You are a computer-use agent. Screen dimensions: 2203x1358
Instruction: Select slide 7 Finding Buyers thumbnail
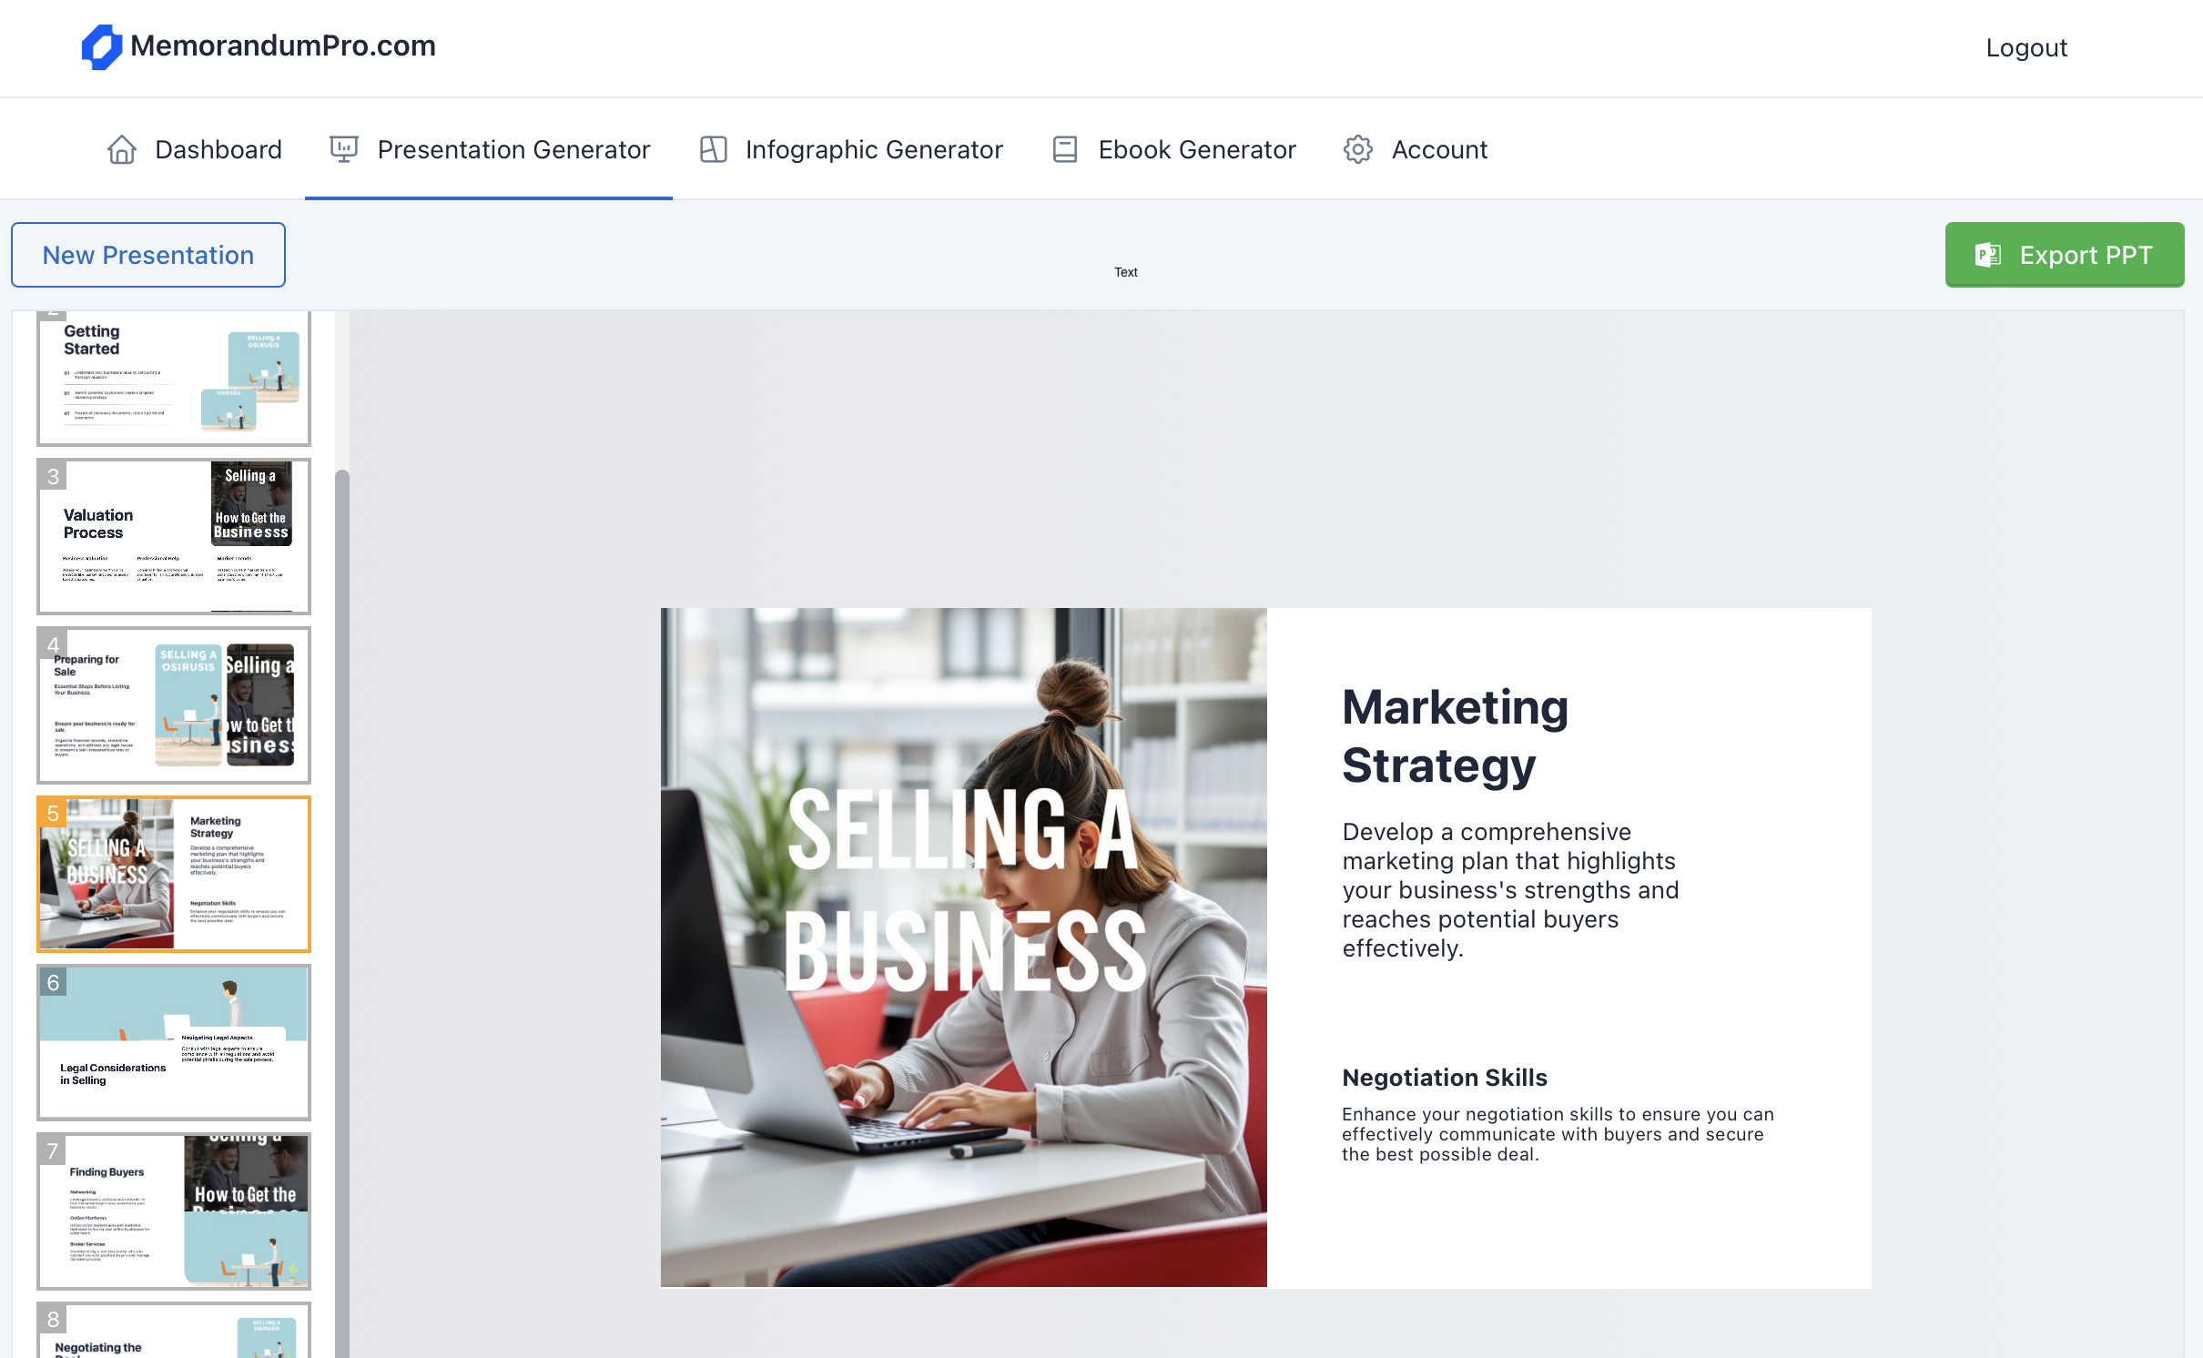click(x=174, y=1211)
